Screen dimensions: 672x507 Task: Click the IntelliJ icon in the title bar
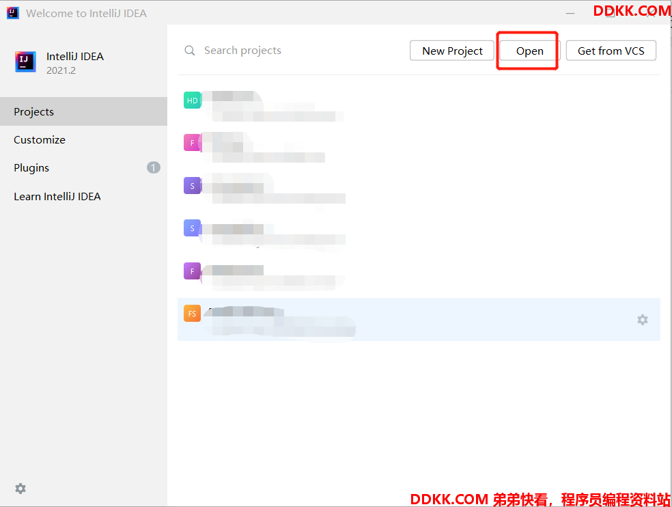tap(13, 13)
